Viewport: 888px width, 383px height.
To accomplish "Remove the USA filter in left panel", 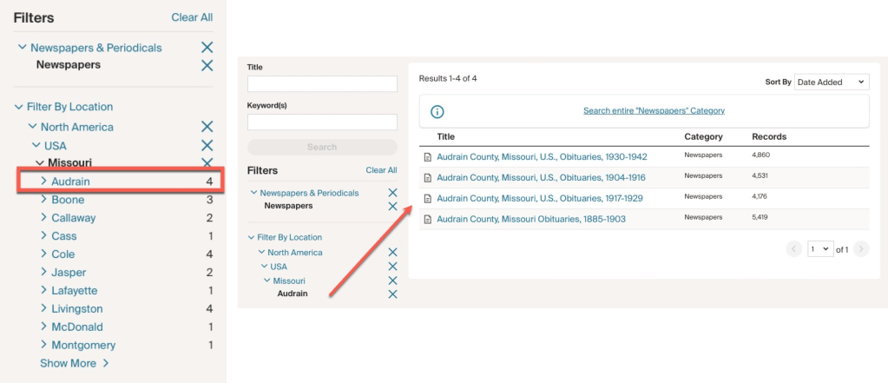I will 207,146.
